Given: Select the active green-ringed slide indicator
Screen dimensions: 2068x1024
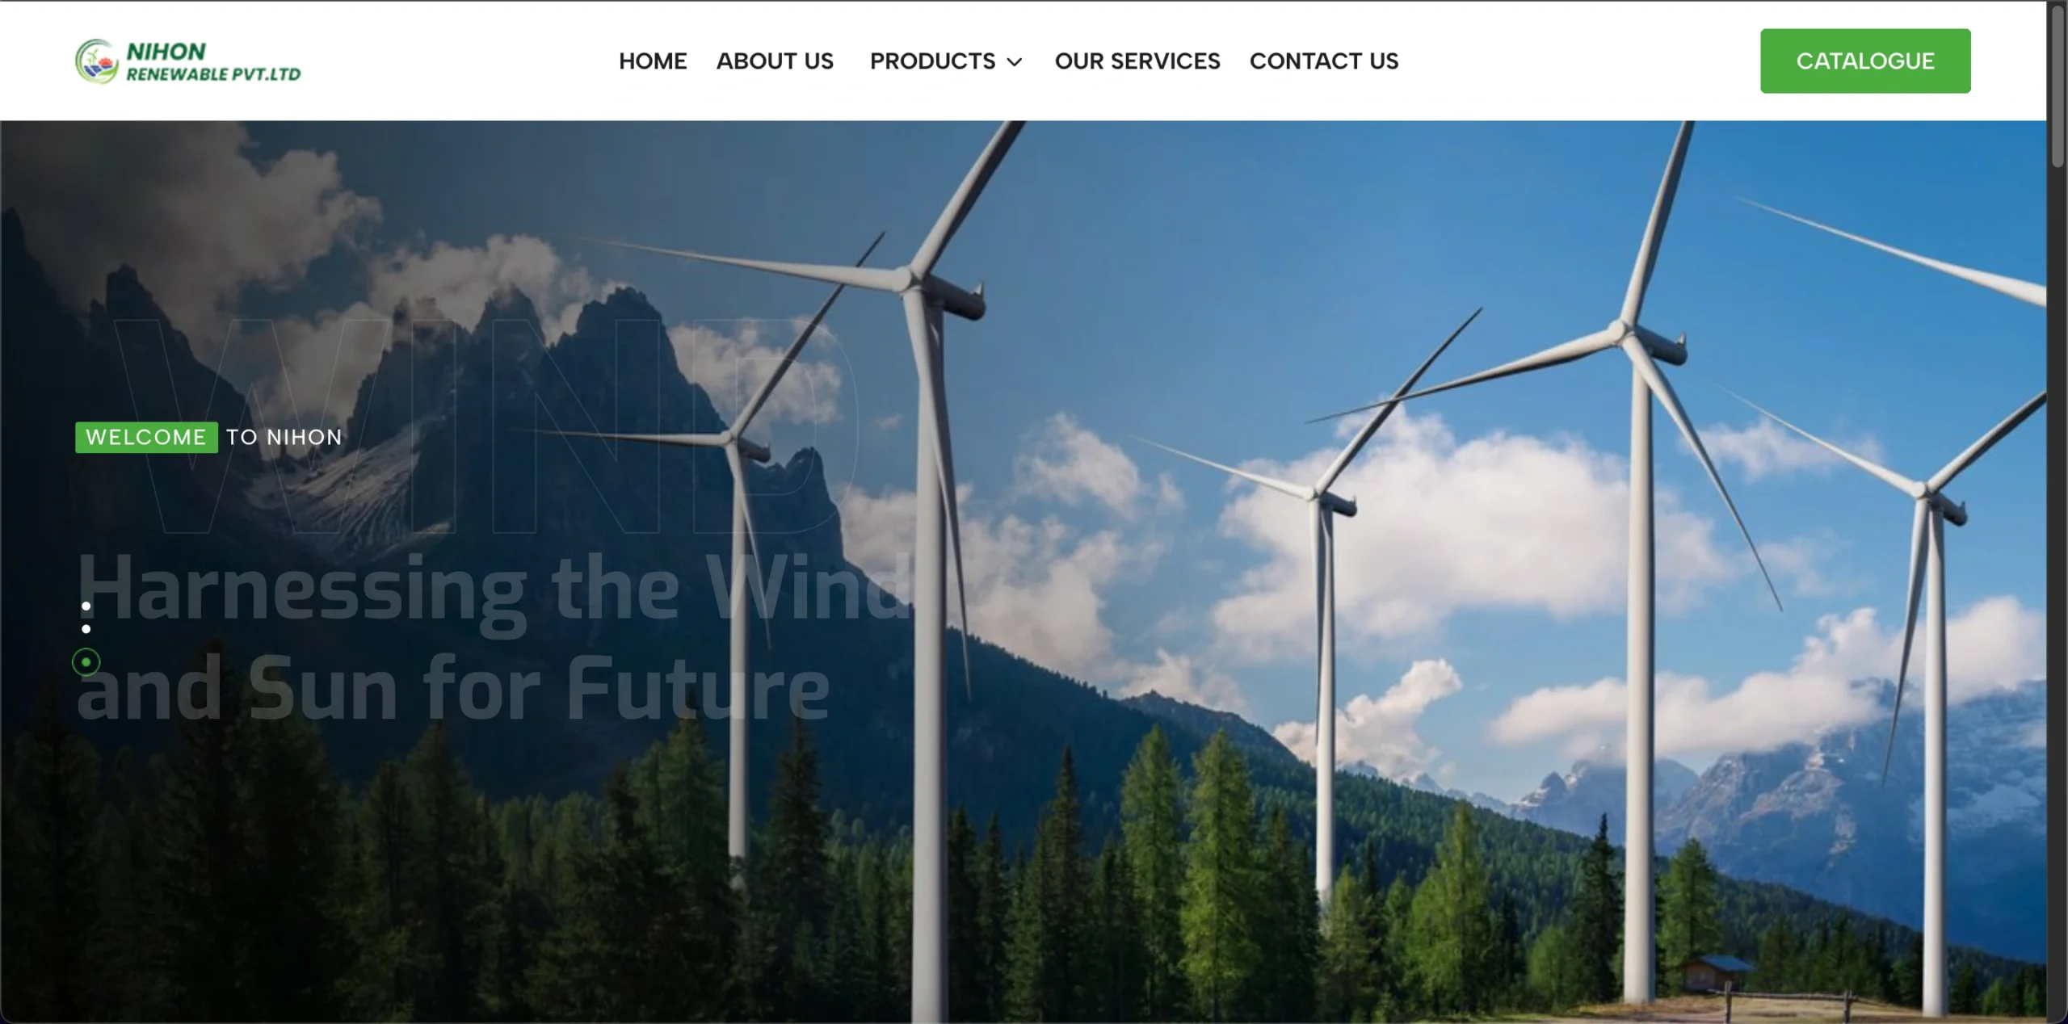Looking at the screenshot, I should point(86,662).
